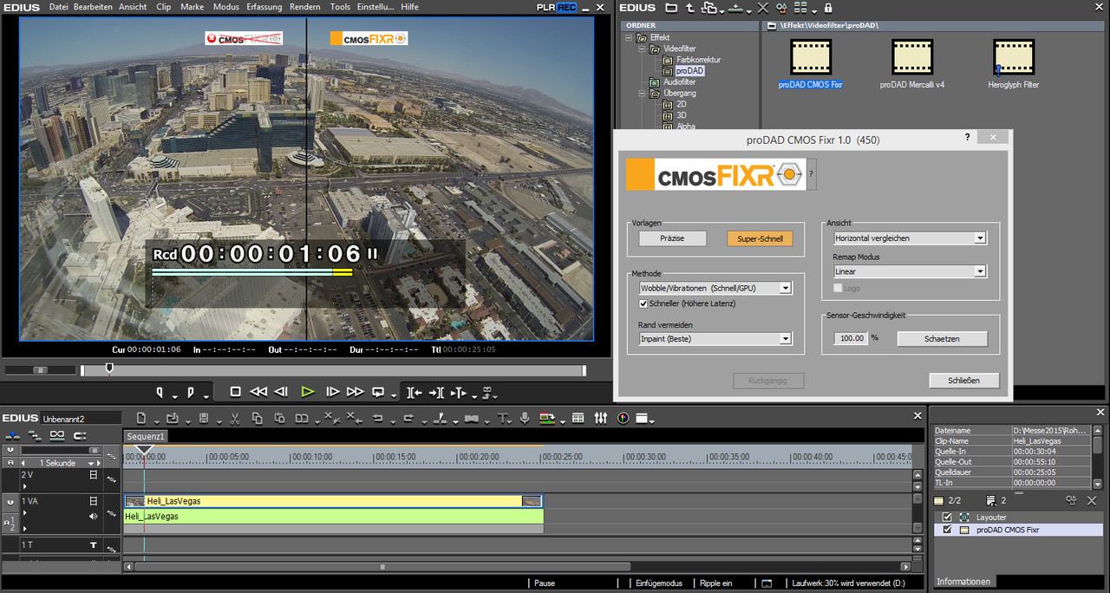Open the vectorscope icon in timeline toolbar
This screenshot has width=1110, height=593.
click(623, 419)
